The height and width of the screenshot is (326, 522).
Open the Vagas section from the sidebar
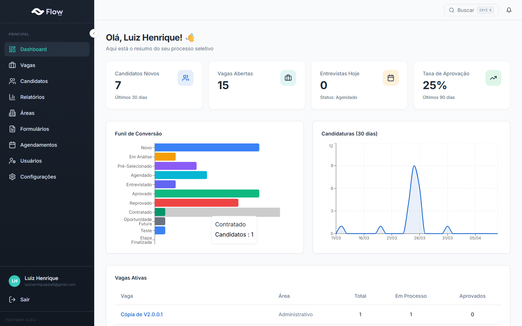click(x=28, y=65)
